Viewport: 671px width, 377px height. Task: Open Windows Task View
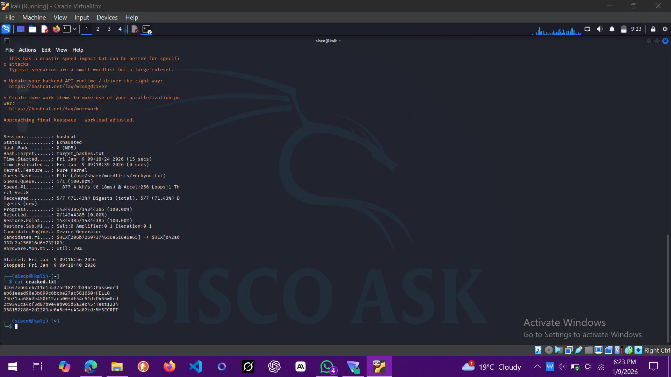point(38,367)
